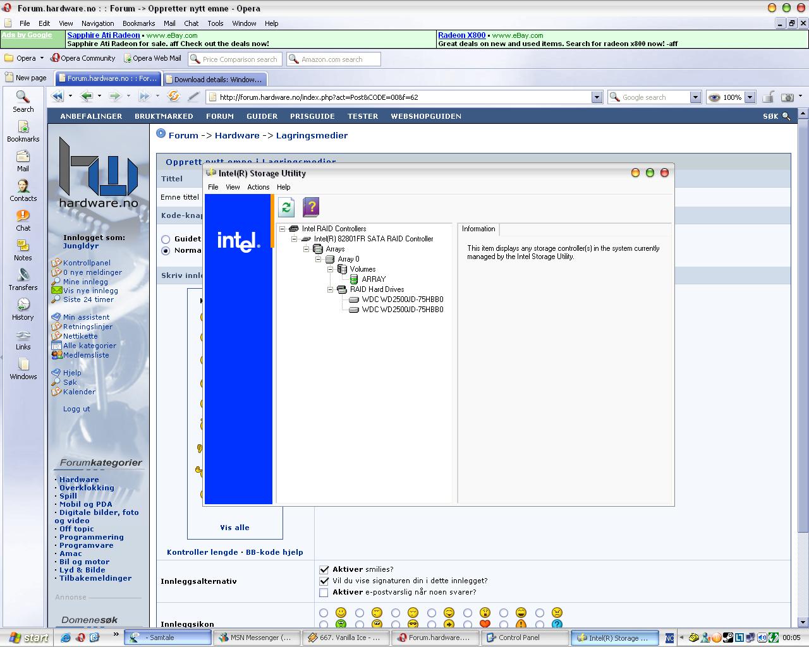
Task: Open the 100% zoom level dropdown
Action: pos(750,97)
